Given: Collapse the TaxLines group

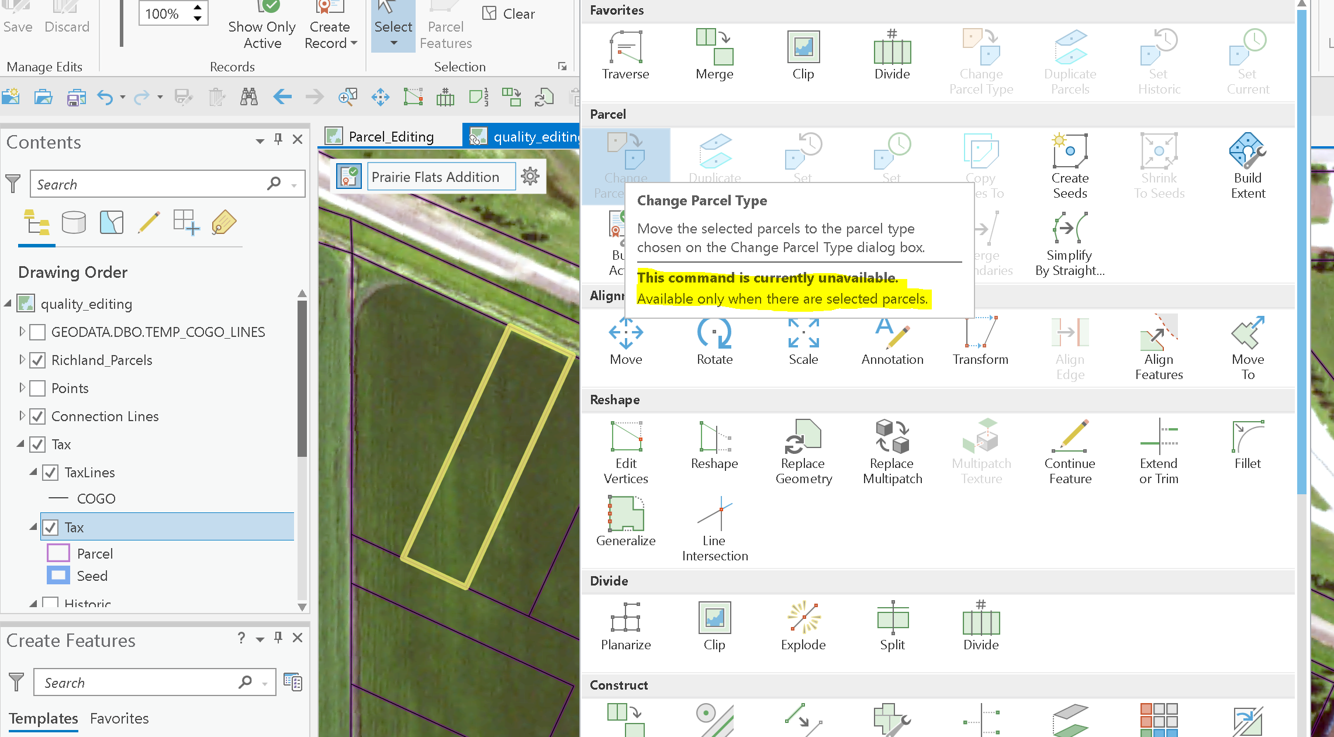Looking at the screenshot, I should point(35,473).
